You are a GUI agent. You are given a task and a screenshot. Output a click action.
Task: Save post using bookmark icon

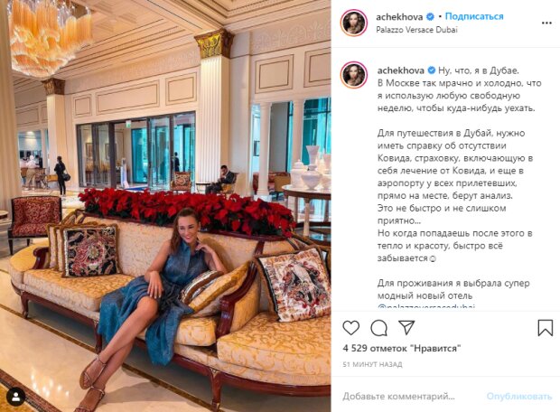pos(545,327)
